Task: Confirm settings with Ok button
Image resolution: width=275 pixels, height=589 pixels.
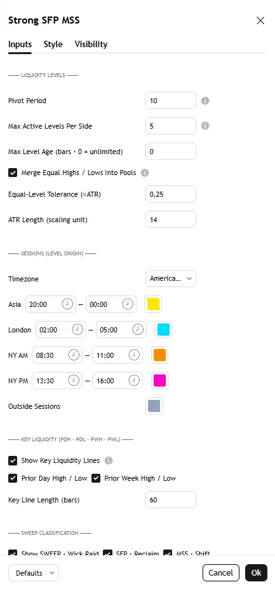Action: 257,573
